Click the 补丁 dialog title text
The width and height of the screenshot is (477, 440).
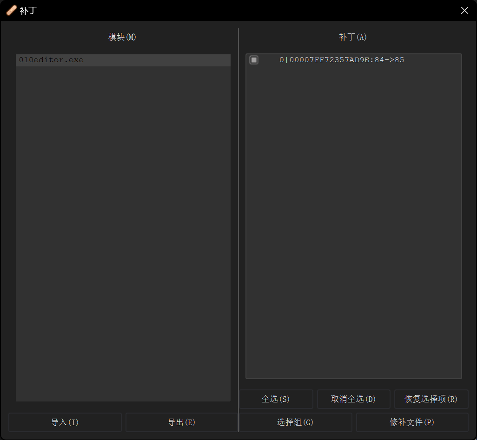pyautogui.click(x=27, y=10)
